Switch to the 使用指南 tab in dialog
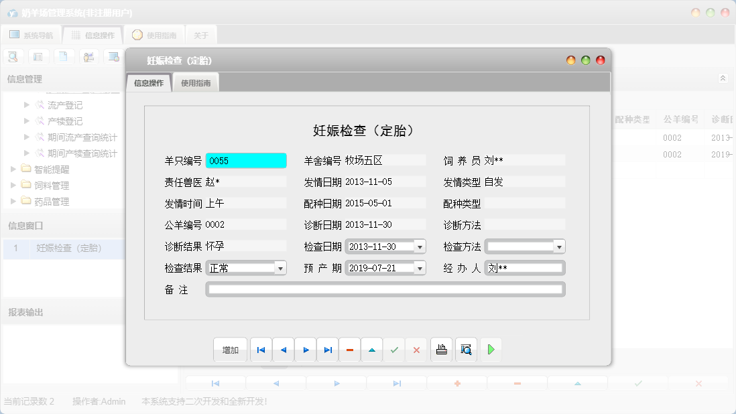Image resolution: width=736 pixels, height=414 pixels. click(197, 82)
